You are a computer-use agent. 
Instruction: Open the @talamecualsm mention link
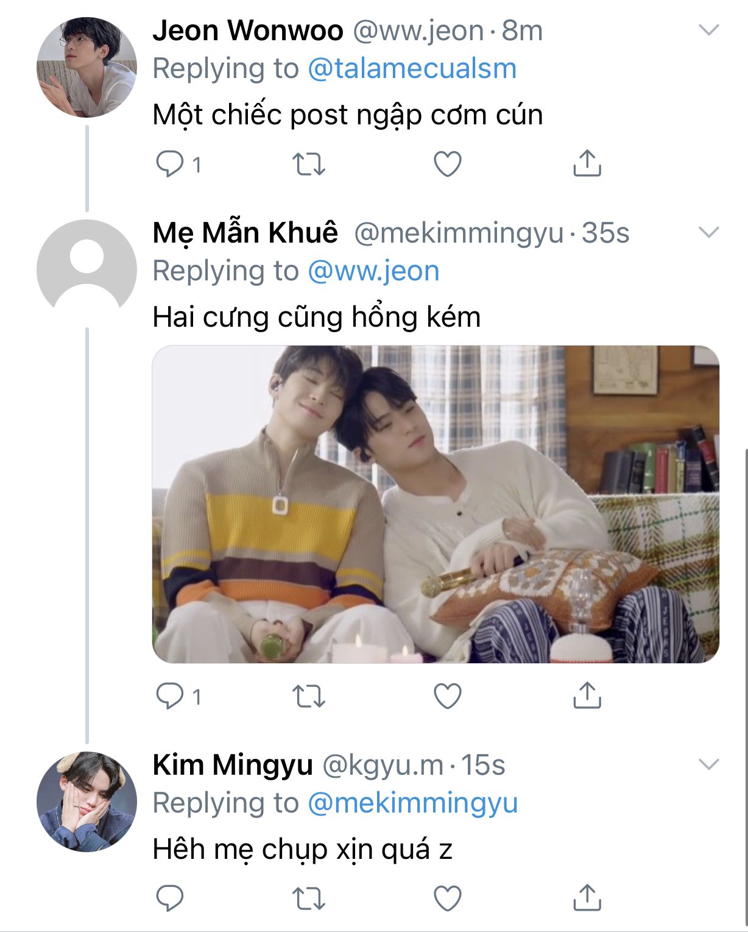point(412,68)
